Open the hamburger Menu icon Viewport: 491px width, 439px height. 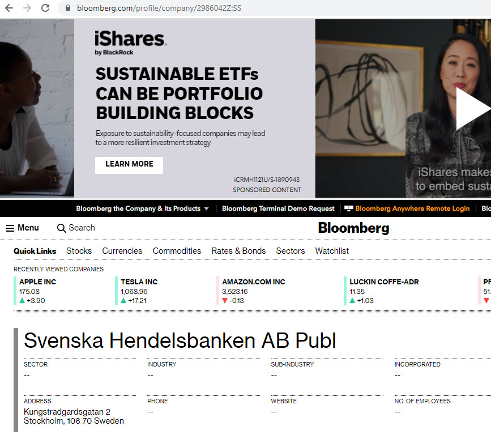click(10, 228)
